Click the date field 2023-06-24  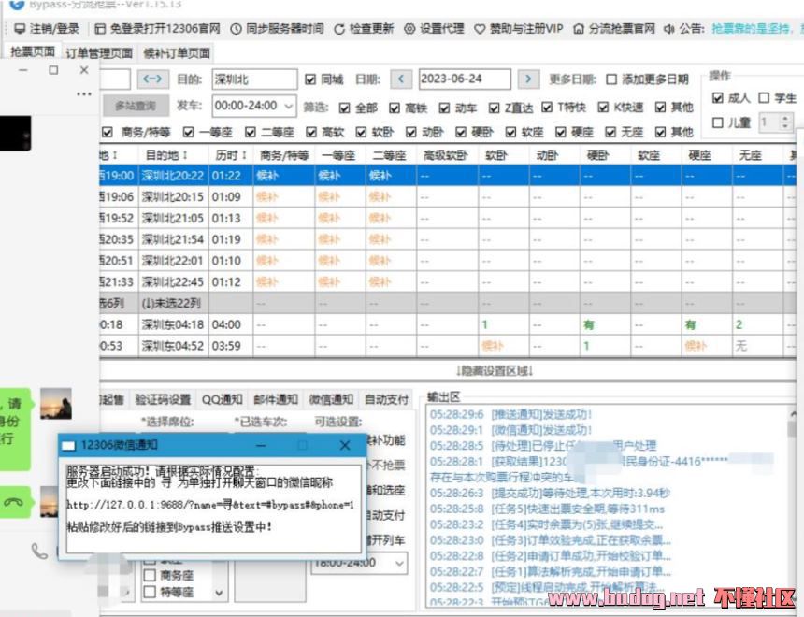(465, 79)
